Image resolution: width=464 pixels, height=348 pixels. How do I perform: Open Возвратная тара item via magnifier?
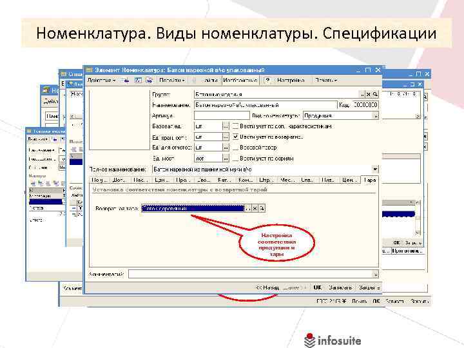tap(262, 208)
